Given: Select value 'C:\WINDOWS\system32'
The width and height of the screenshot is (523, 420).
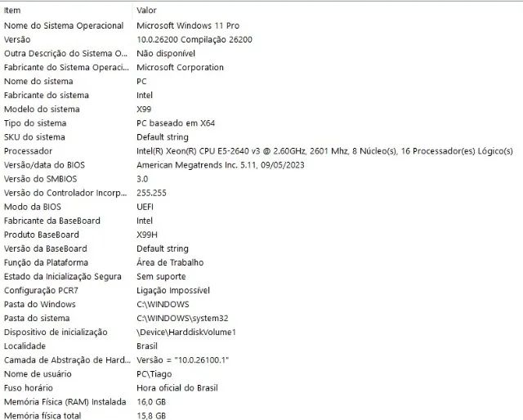Looking at the screenshot, I should coord(182,319).
